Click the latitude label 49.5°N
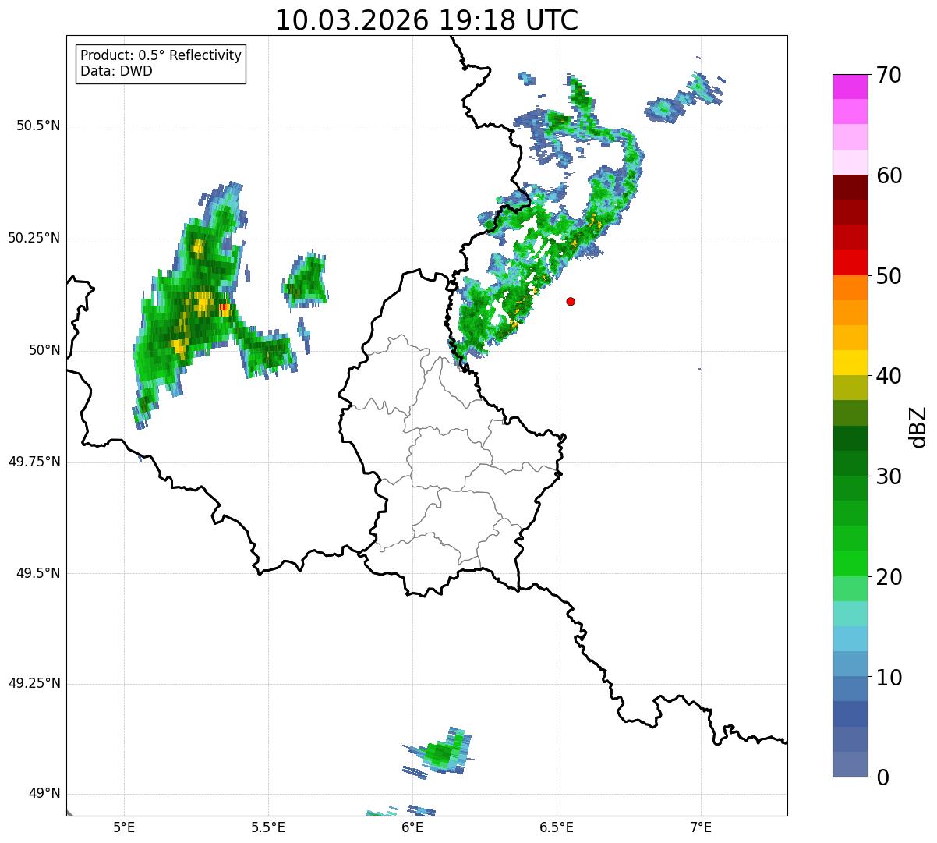 pyautogui.click(x=38, y=573)
